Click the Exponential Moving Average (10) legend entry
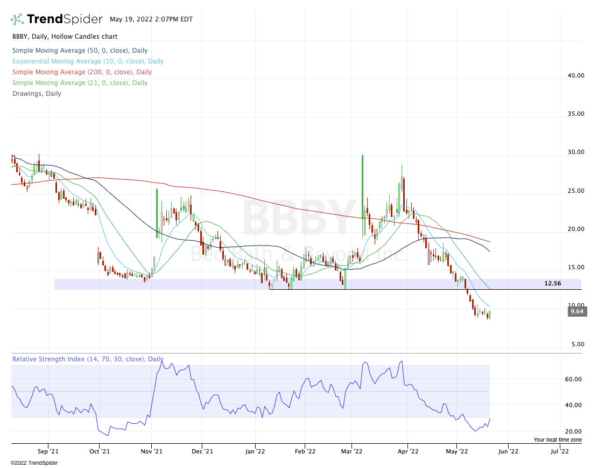Image resolution: width=598 pixels, height=468 pixels. pyautogui.click(x=88, y=61)
